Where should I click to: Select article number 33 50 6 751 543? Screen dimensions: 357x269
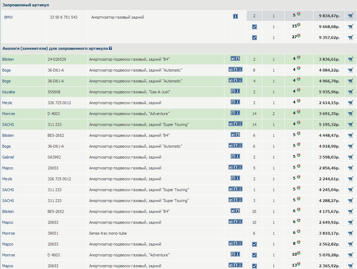click(x=64, y=17)
